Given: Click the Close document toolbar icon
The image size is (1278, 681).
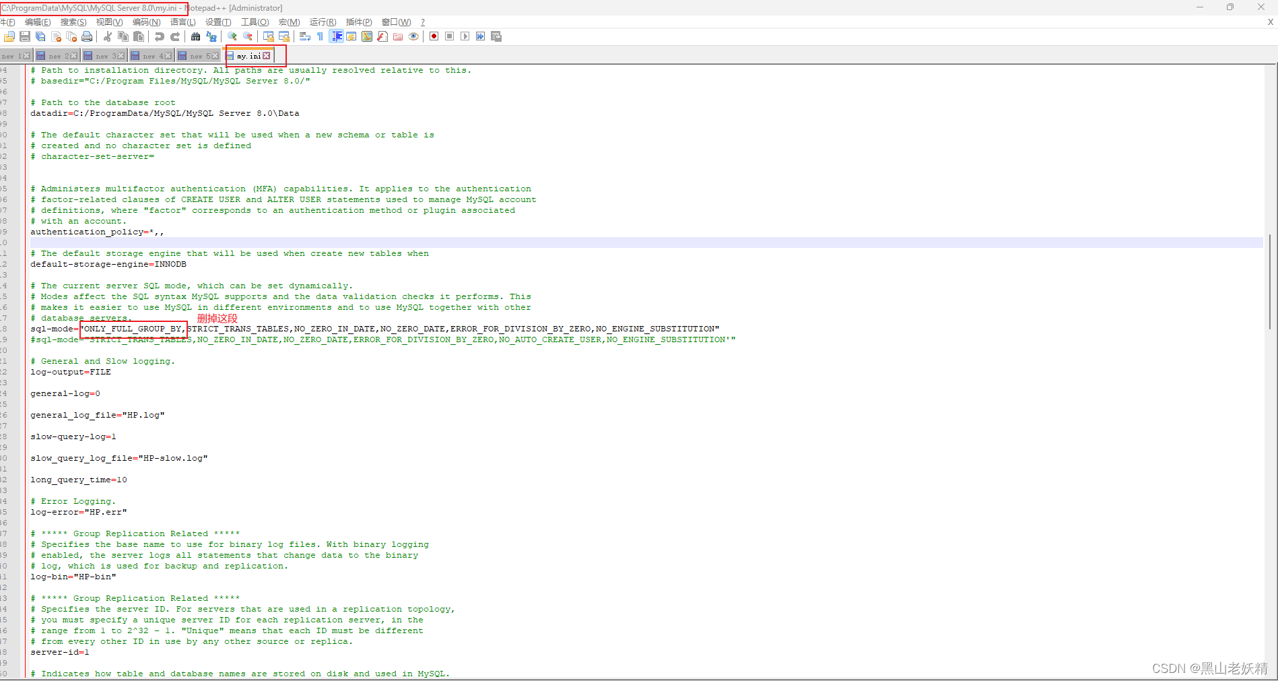Looking at the screenshot, I should (56, 36).
